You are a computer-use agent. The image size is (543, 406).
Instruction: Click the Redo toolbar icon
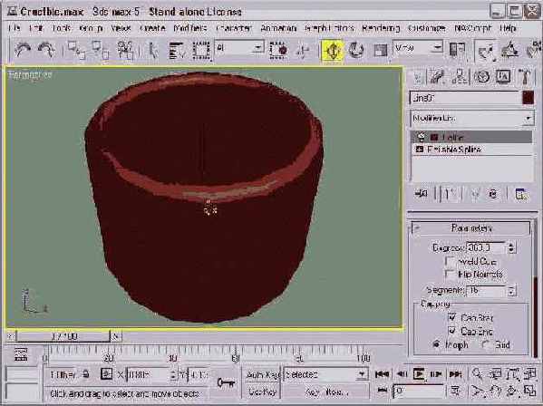[47, 51]
